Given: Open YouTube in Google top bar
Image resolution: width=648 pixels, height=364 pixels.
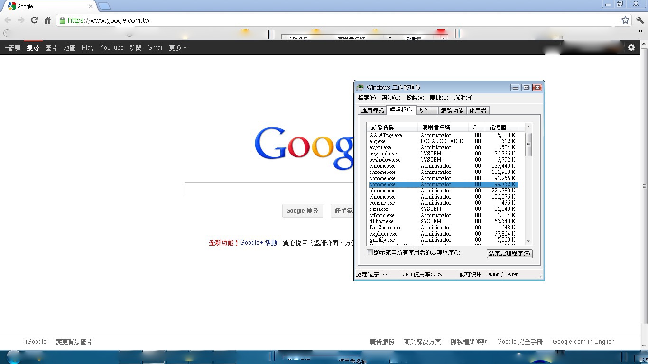Looking at the screenshot, I should point(112,48).
